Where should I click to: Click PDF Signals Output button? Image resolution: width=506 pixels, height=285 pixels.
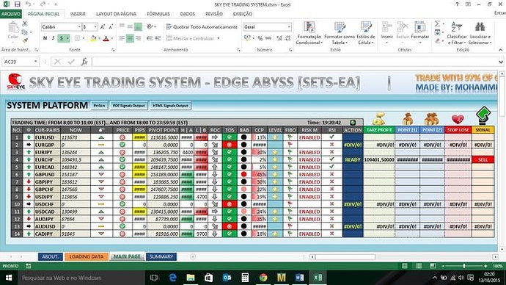coord(129,106)
